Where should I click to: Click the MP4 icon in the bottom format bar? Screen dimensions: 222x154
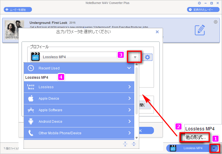click(173, 148)
